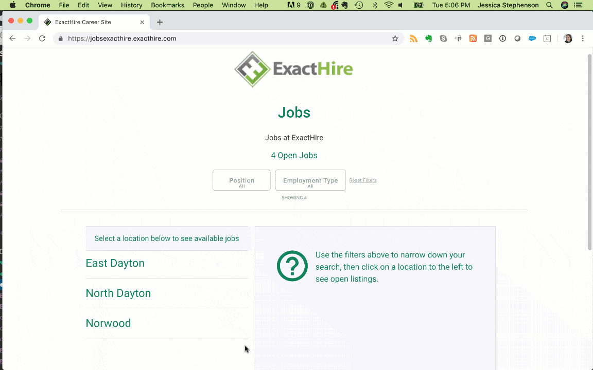Click the Chrome profile avatar

pyautogui.click(x=567, y=38)
